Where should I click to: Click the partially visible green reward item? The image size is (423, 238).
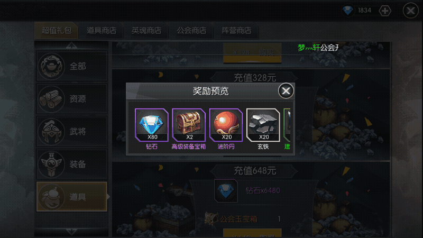[x=287, y=125]
